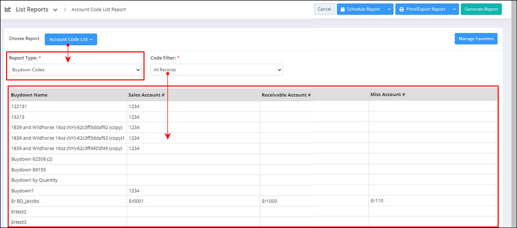Select the Er BD_Jacobs row
The width and height of the screenshot is (517, 228).
click(253, 201)
